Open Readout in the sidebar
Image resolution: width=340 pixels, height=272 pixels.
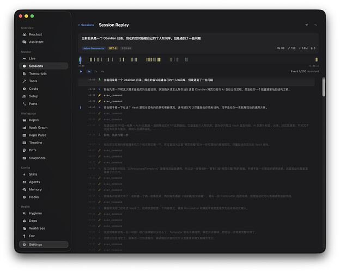point(44,34)
